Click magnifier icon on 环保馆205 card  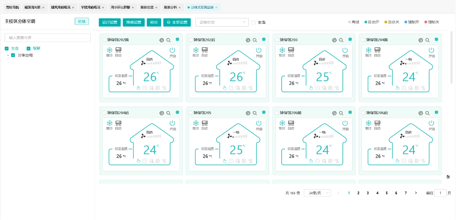pyautogui.click(x=255, y=113)
